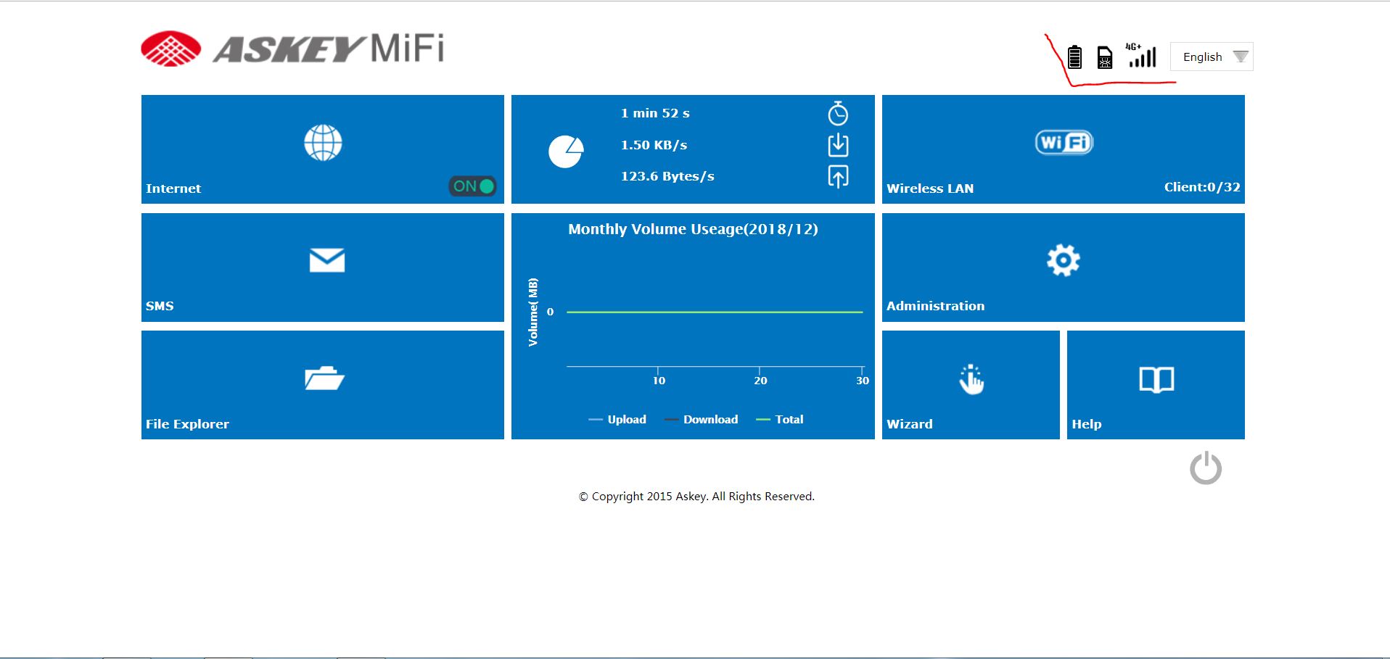1390x659 pixels.
Task: Click the Download legend entry
Action: tap(701, 419)
